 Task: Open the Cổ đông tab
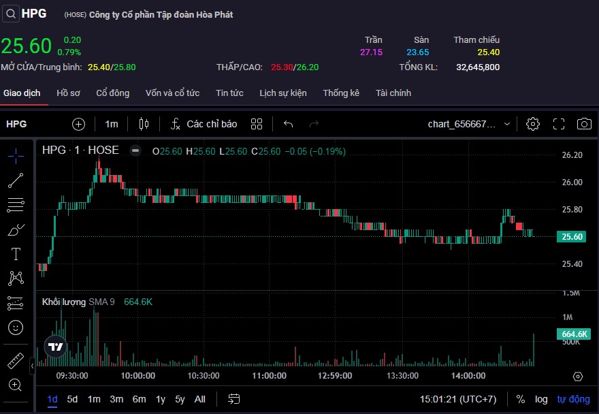(113, 93)
